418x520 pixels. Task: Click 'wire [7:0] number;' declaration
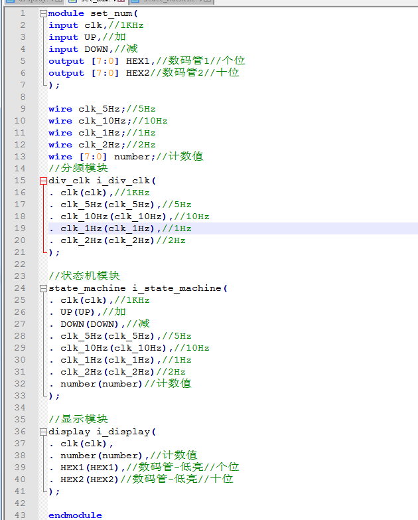(x=102, y=157)
